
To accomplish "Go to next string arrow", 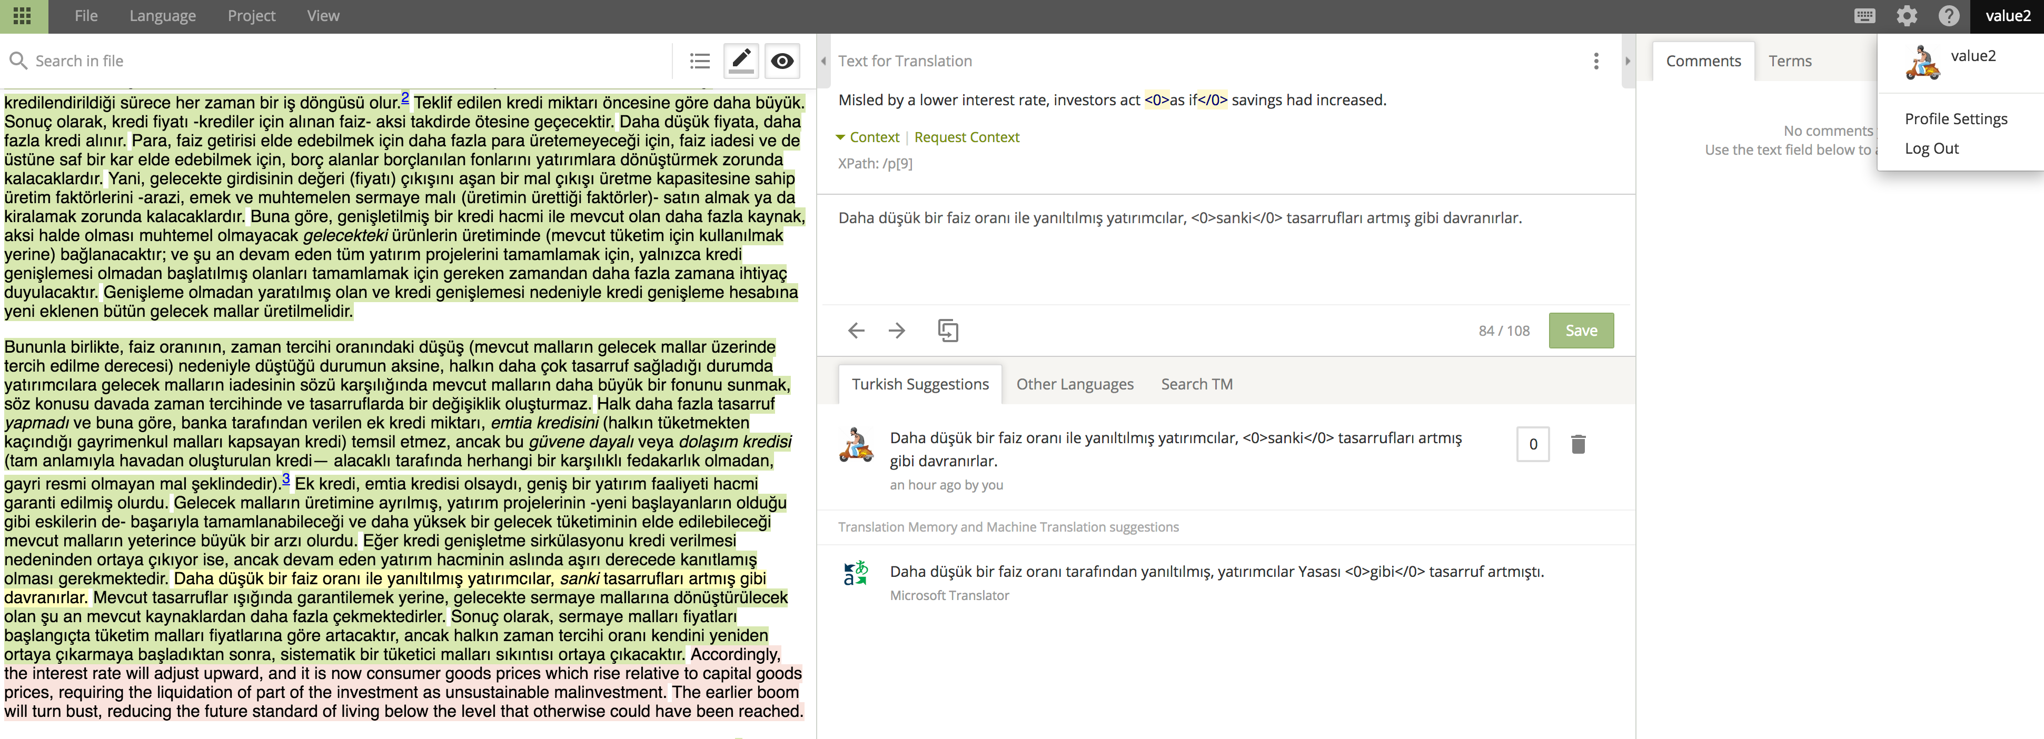I will click(x=897, y=331).
